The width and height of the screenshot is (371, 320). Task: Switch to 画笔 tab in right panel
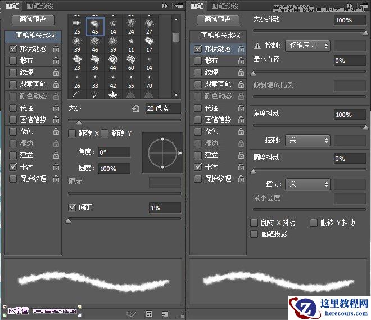point(197,6)
